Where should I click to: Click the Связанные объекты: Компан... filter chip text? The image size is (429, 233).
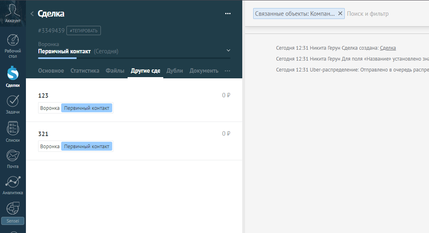(295, 14)
